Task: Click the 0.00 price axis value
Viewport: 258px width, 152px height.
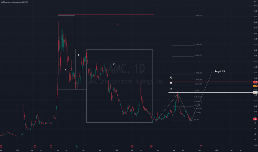Action: coord(255,140)
